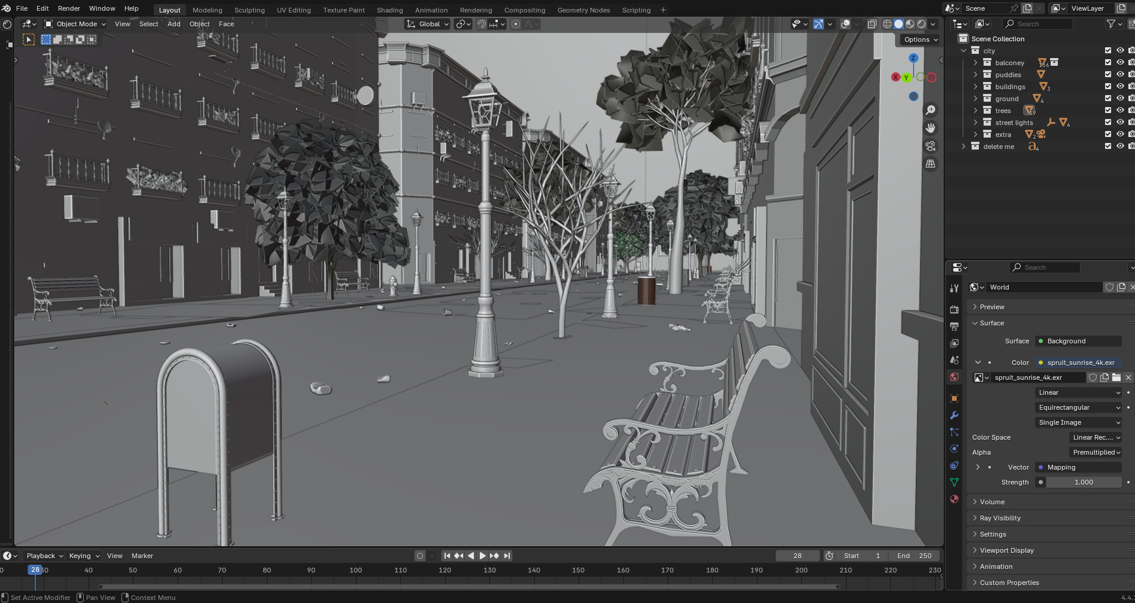
Task: Click the Surface Background shader button
Action: [x=1078, y=341]
